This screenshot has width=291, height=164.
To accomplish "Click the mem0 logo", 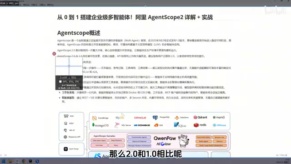I will [219, 118].
